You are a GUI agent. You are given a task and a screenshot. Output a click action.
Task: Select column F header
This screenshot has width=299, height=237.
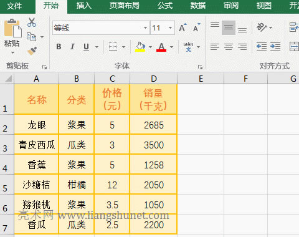tap(245, 79)
